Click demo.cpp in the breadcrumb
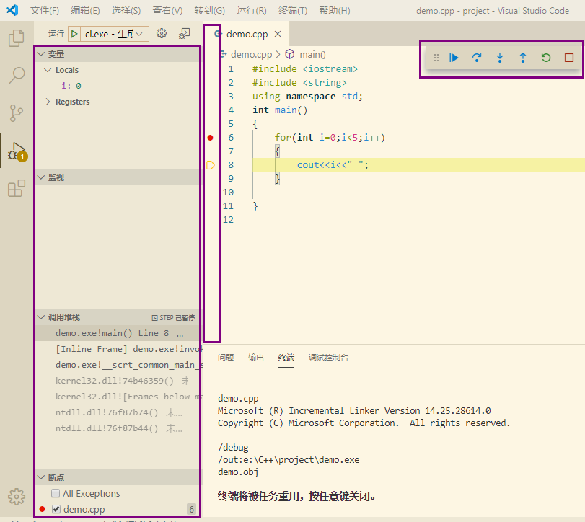585x522 pixels. coord(251,55)
